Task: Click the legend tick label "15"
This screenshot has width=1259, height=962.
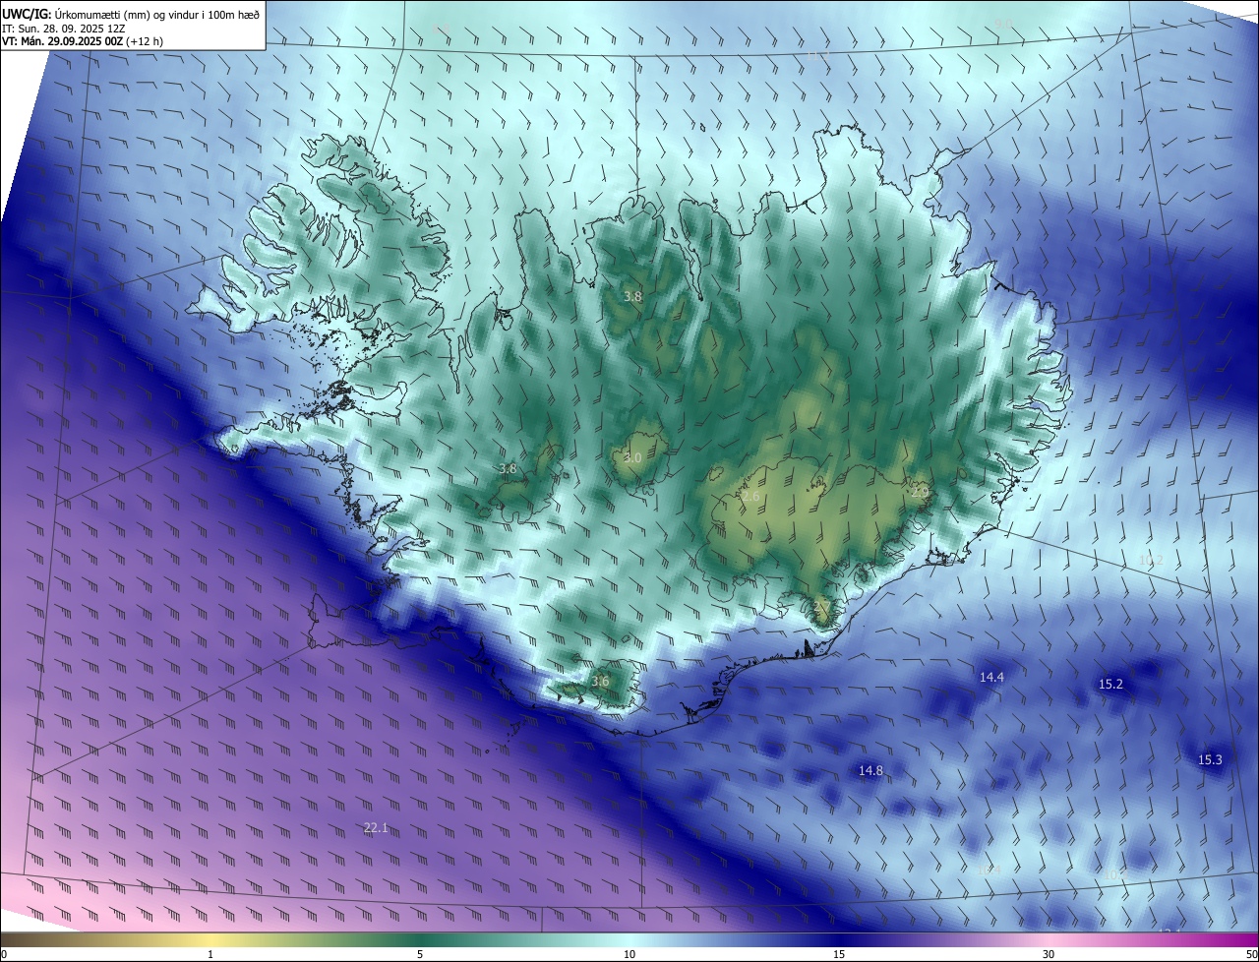Action: pos(839,954)
